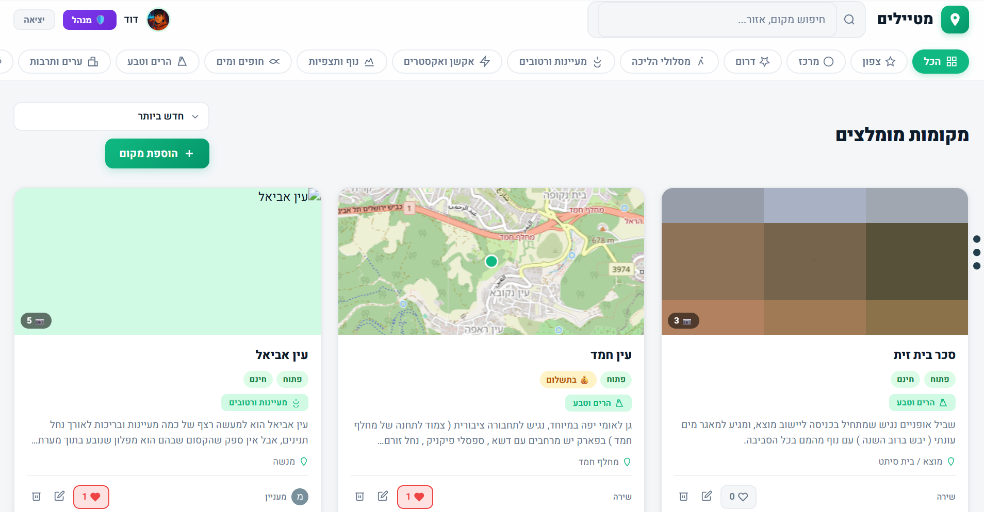984x512 pixels.
Task: Open the three-dot side menu
Action: click(x=976, y=252)
